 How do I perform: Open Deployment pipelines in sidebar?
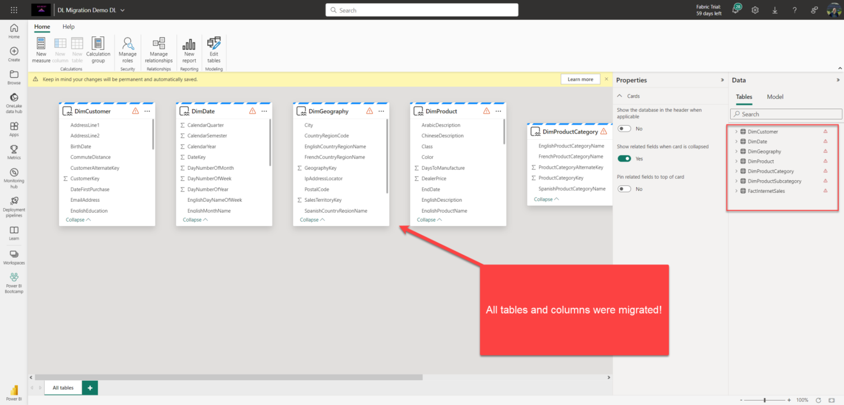[x=14, y=206]
